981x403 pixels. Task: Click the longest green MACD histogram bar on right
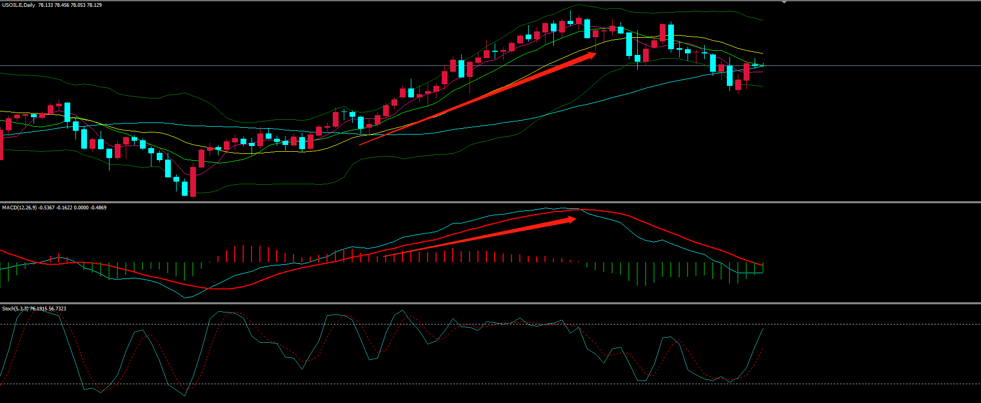[645, 273]
